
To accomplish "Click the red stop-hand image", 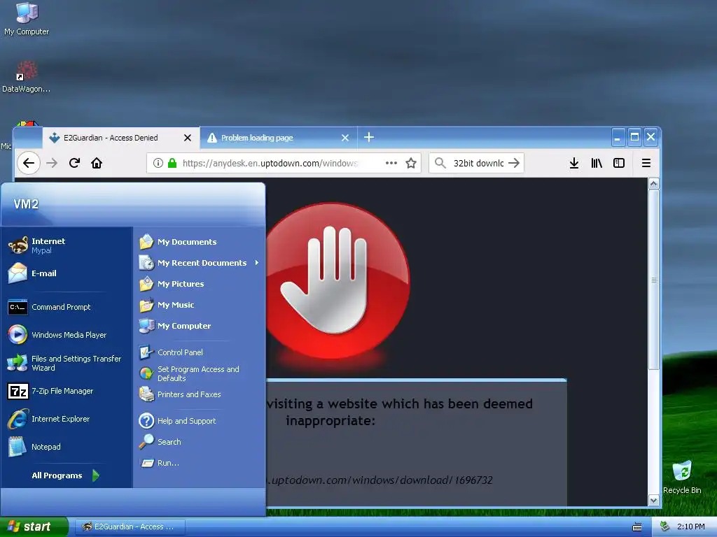I will [337, 280].
